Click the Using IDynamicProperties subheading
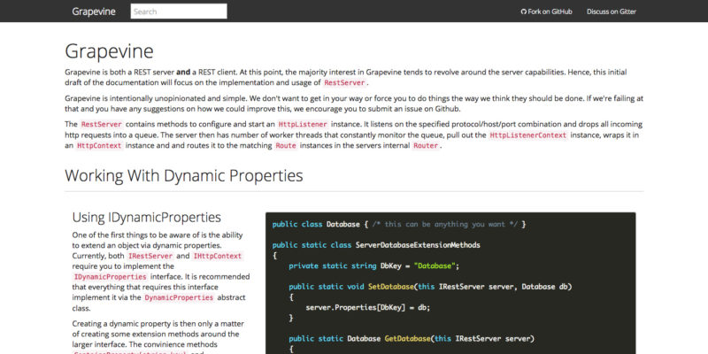The image size is (708, 354). click(x=146, y=217)
